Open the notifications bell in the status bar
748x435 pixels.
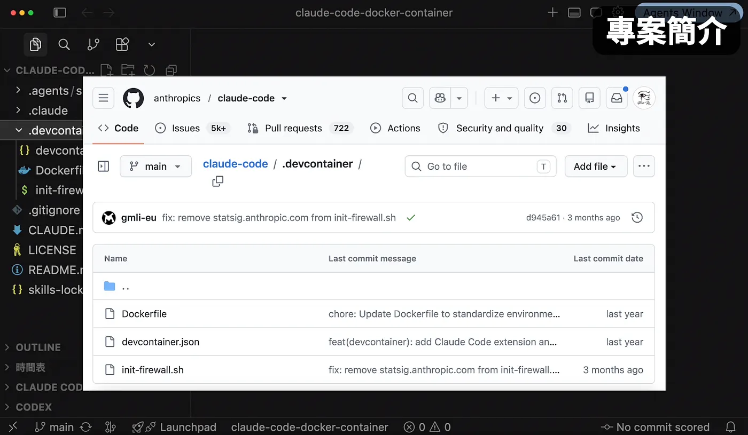[x=731, y=427]
